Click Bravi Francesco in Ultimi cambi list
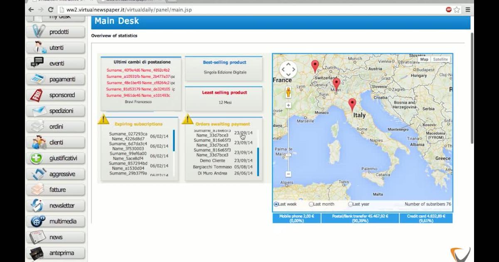The width and height of the screenshot is (499, 262). (138, 101)
